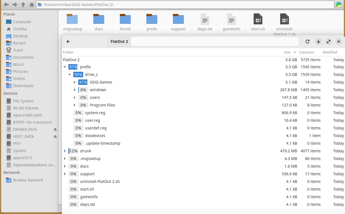
Task: Sort by the Contents column header
Action: click(x=307, y=52)
